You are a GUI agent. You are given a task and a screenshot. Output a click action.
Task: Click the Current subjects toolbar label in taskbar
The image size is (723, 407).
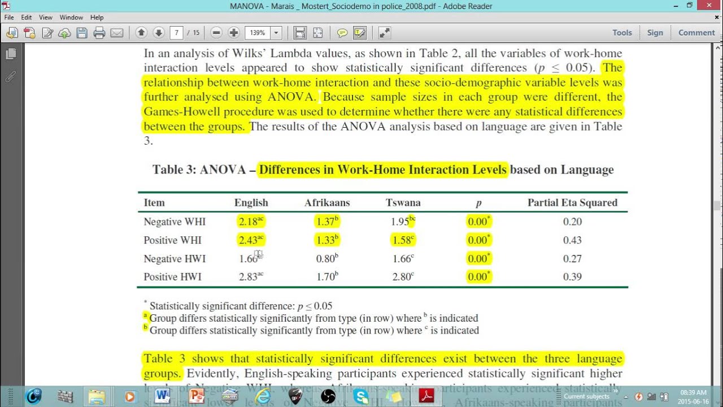(x=586, y=396)
